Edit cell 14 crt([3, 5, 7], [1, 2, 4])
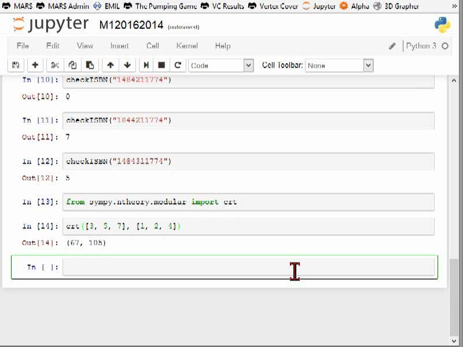The image size is (463, 347). 248,227
